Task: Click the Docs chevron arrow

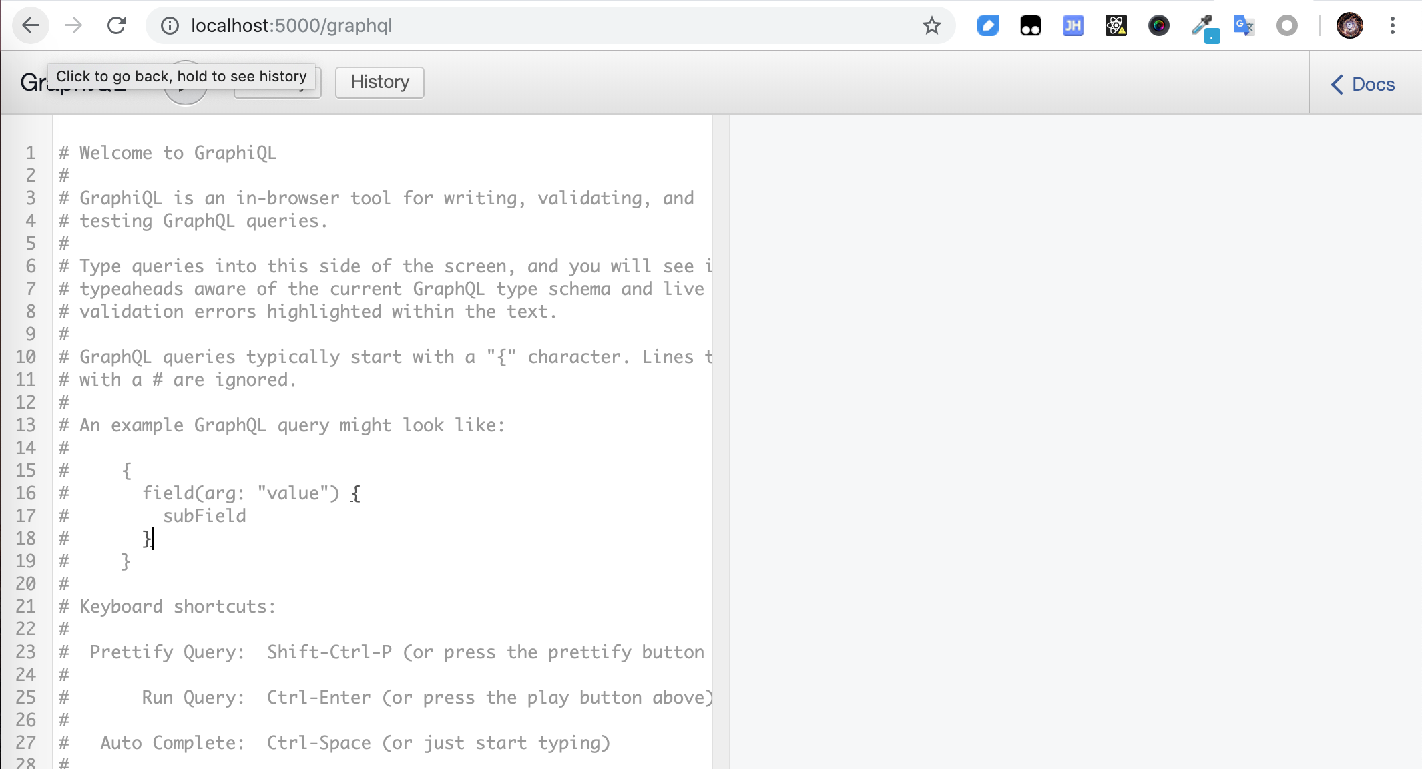Action: click(x=1337, y=85)
